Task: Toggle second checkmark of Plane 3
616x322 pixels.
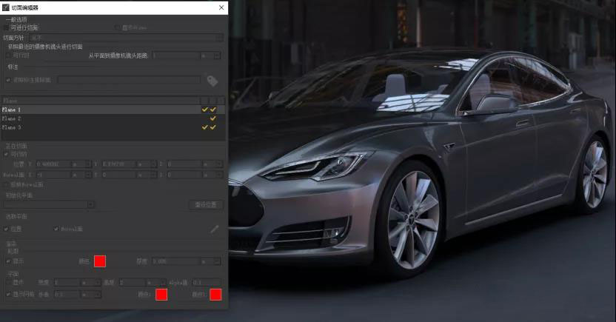Action: [x=213, y=127]
